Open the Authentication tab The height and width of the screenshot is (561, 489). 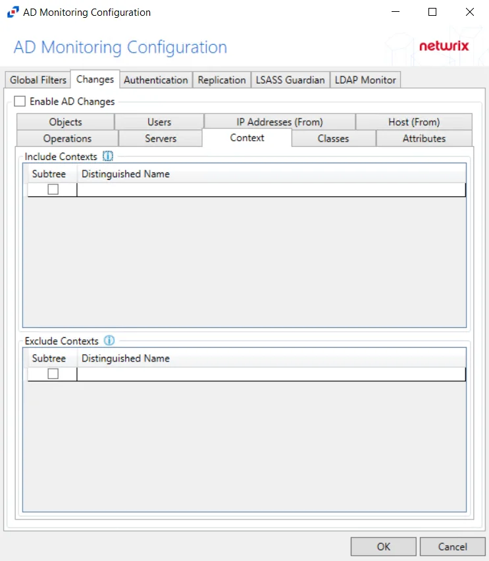(156, 80)
